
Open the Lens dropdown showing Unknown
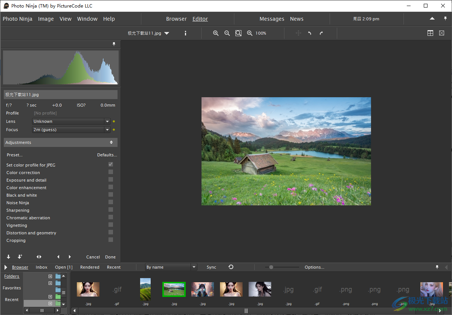(71, 121)
